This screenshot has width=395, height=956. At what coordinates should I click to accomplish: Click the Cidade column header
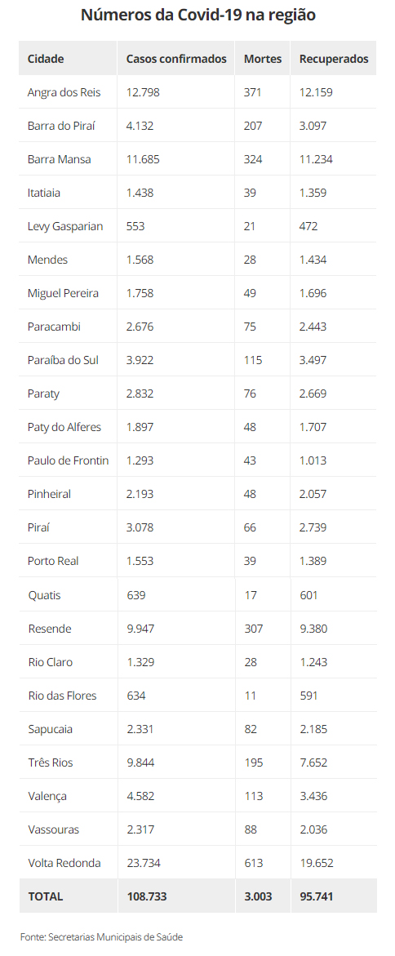(x=46, y=59)
